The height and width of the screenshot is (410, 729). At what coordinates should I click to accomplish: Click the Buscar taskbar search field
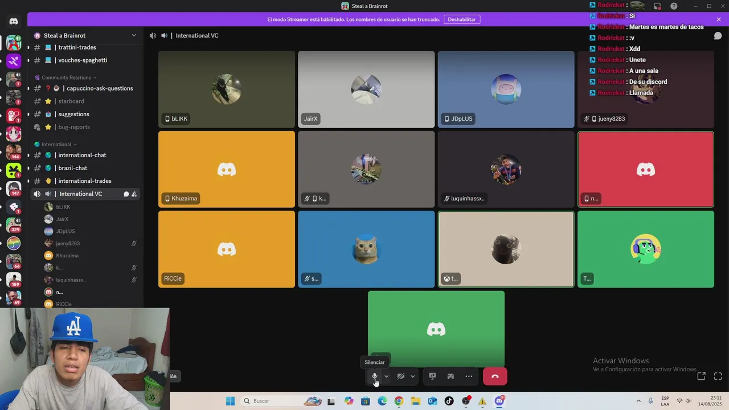pos(283,401)
